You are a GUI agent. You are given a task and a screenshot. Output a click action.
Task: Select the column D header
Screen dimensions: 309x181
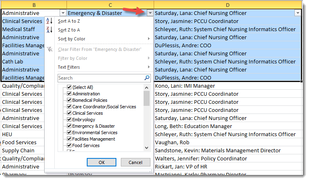point(227,5)
